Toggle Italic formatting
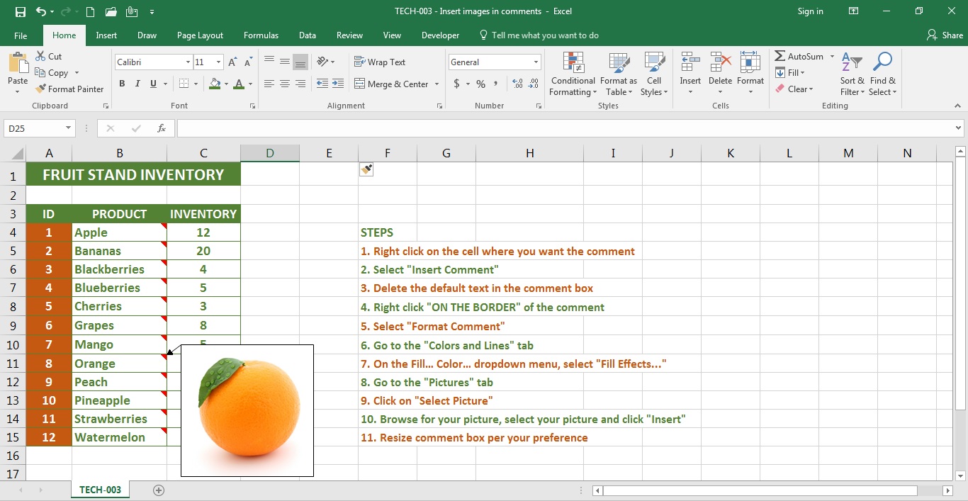The image size is (968, 501). (x=137, y=84)
